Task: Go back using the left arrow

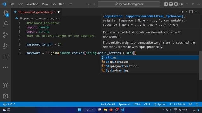Action: (x=89, y=4)
